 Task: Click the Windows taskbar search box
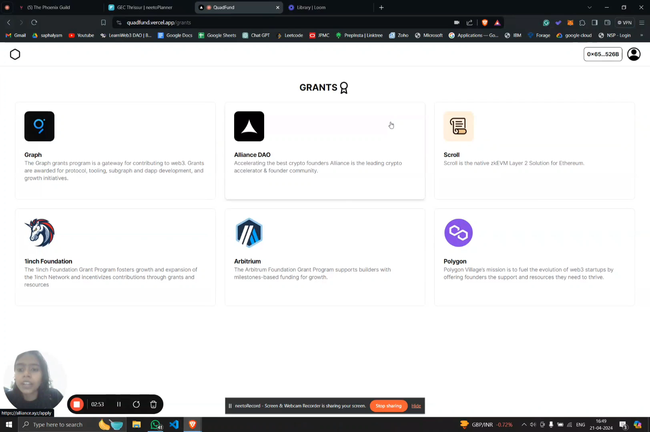pyautogui.click(x=72, y=424)
